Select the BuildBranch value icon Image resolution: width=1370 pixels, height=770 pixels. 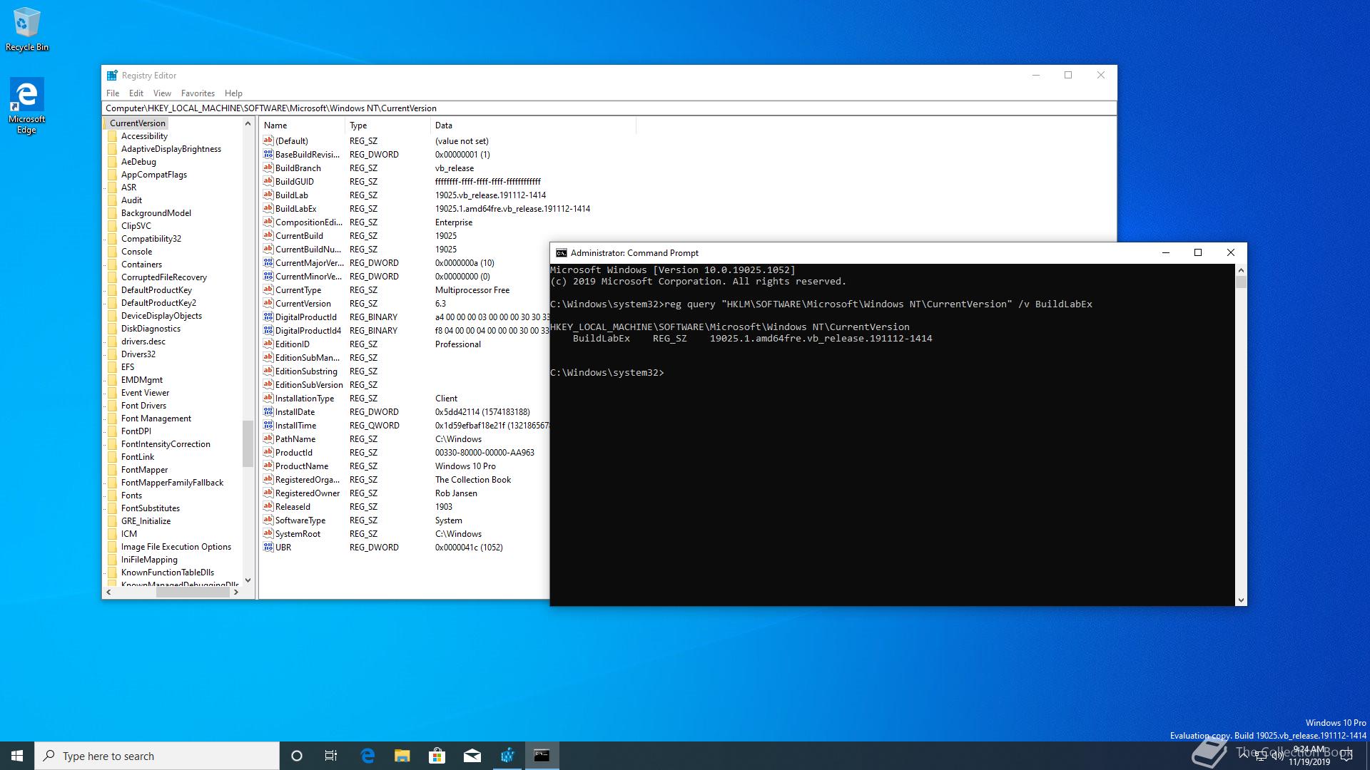point(268,168)
